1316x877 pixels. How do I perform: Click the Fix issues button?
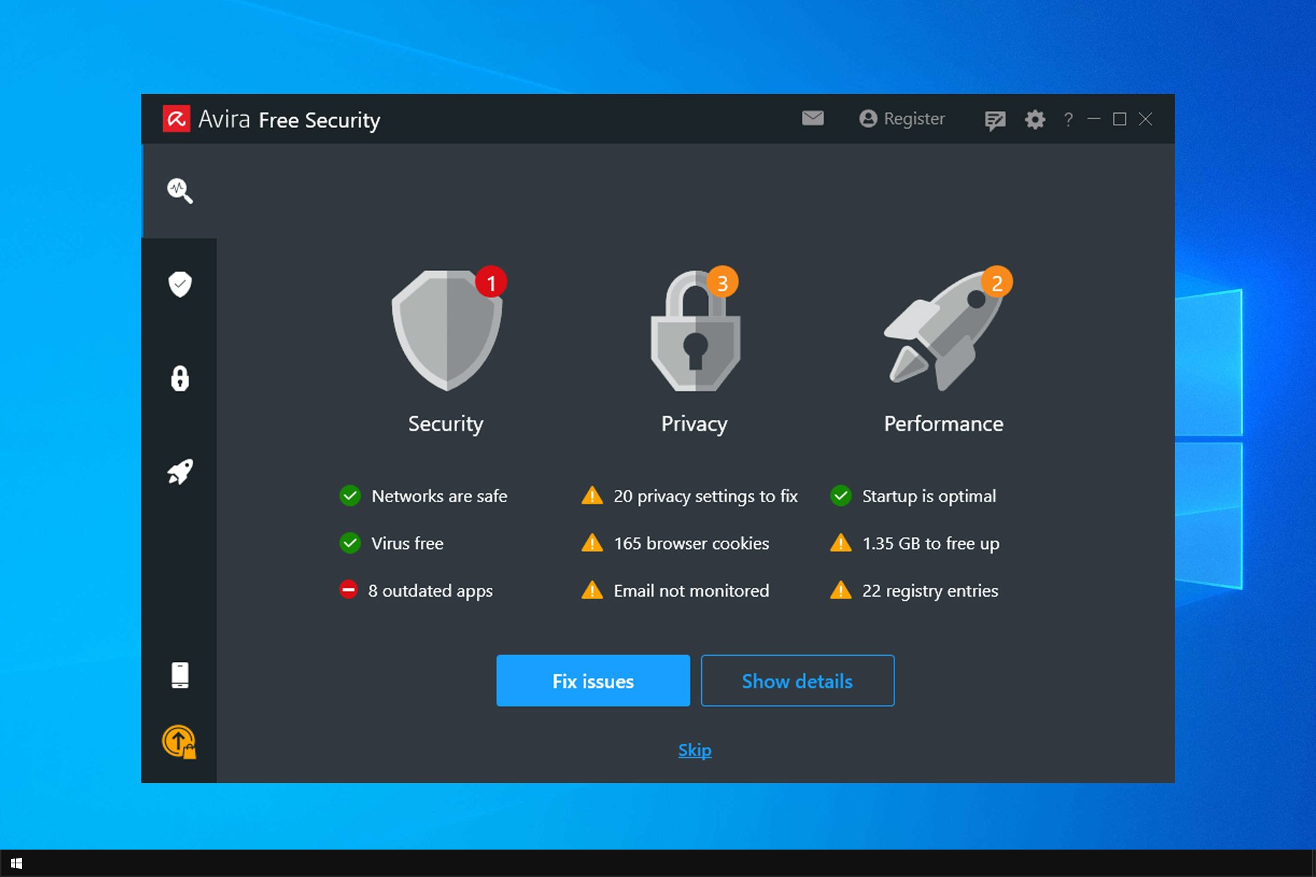pos(593,680)
